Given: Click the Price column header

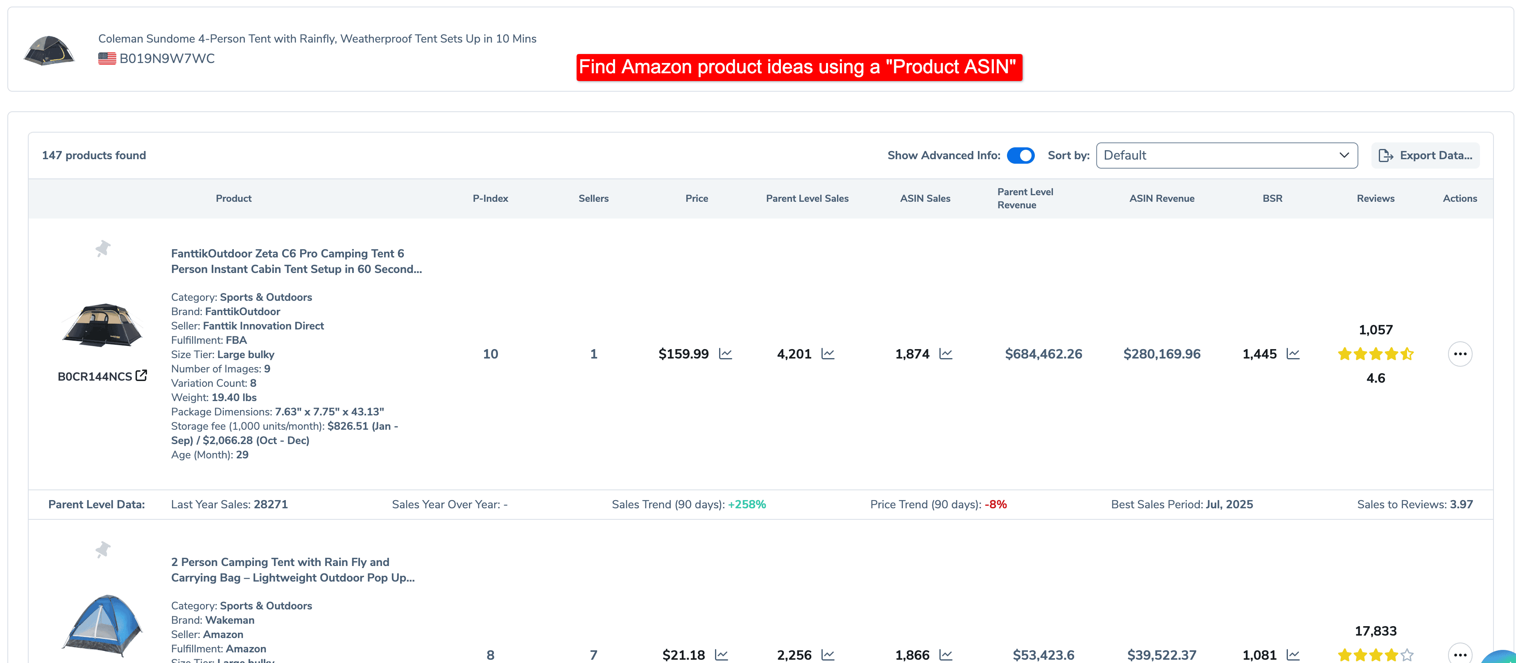Looking at the screenshot, I should tap(696, 198).
